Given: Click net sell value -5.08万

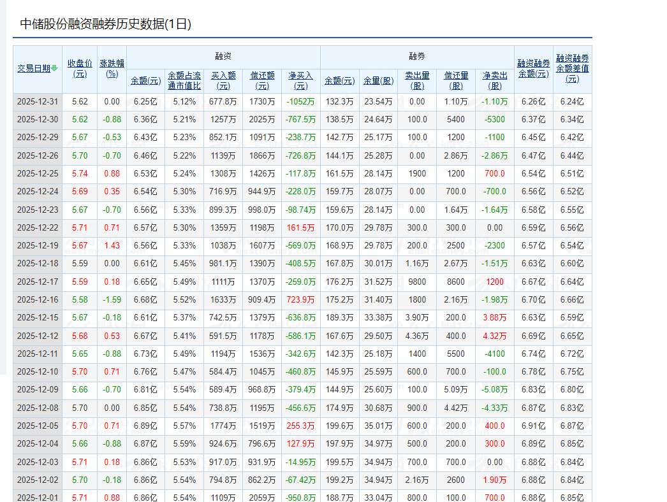Looking at the screenshot, I should 495,389.
